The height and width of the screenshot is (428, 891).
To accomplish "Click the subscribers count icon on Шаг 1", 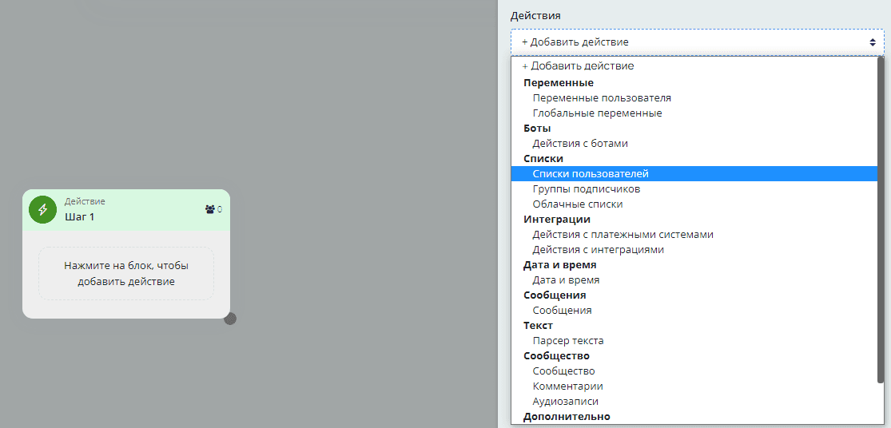I will (x=210, y=209).
